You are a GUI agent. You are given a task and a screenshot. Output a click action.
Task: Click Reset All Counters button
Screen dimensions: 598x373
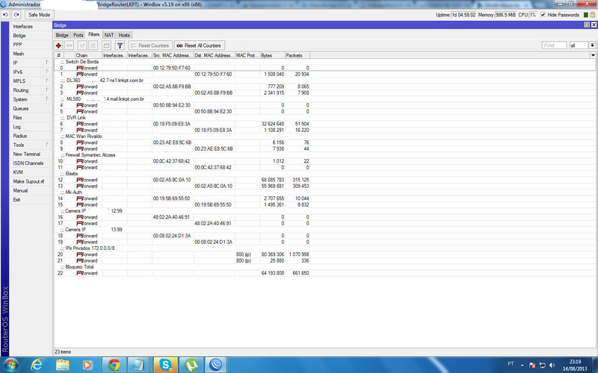(x=200, y=46)
